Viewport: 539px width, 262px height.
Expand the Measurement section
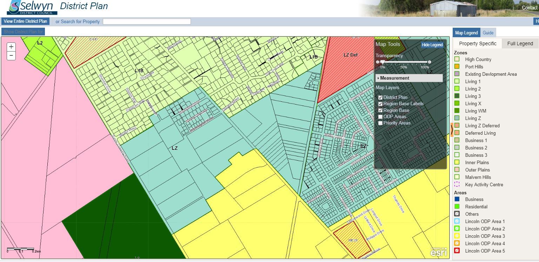pos(409,78)
